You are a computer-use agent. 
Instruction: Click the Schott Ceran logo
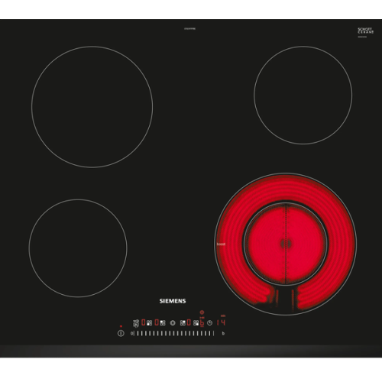point(366,31)
